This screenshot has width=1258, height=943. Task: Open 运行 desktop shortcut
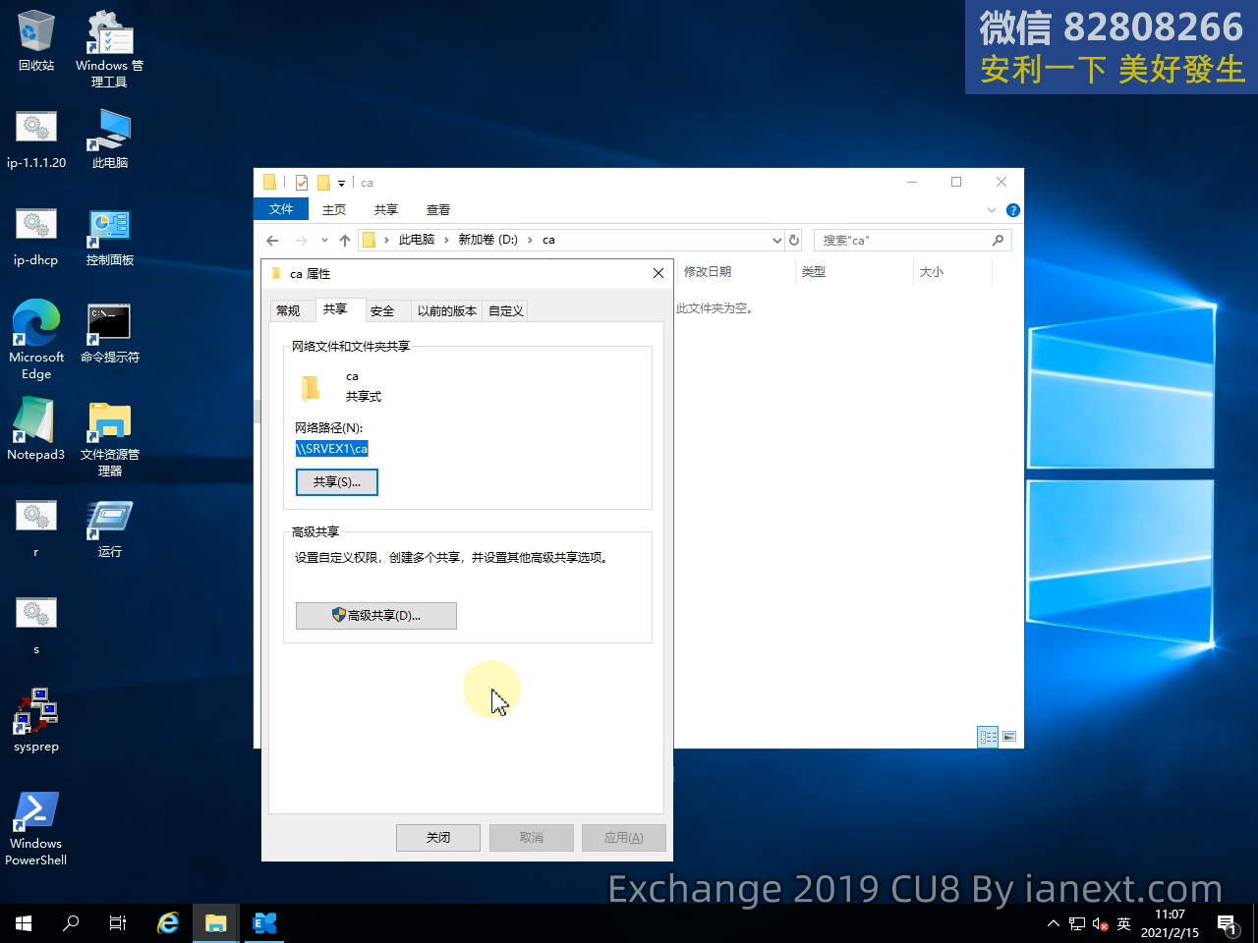[109, 528]
